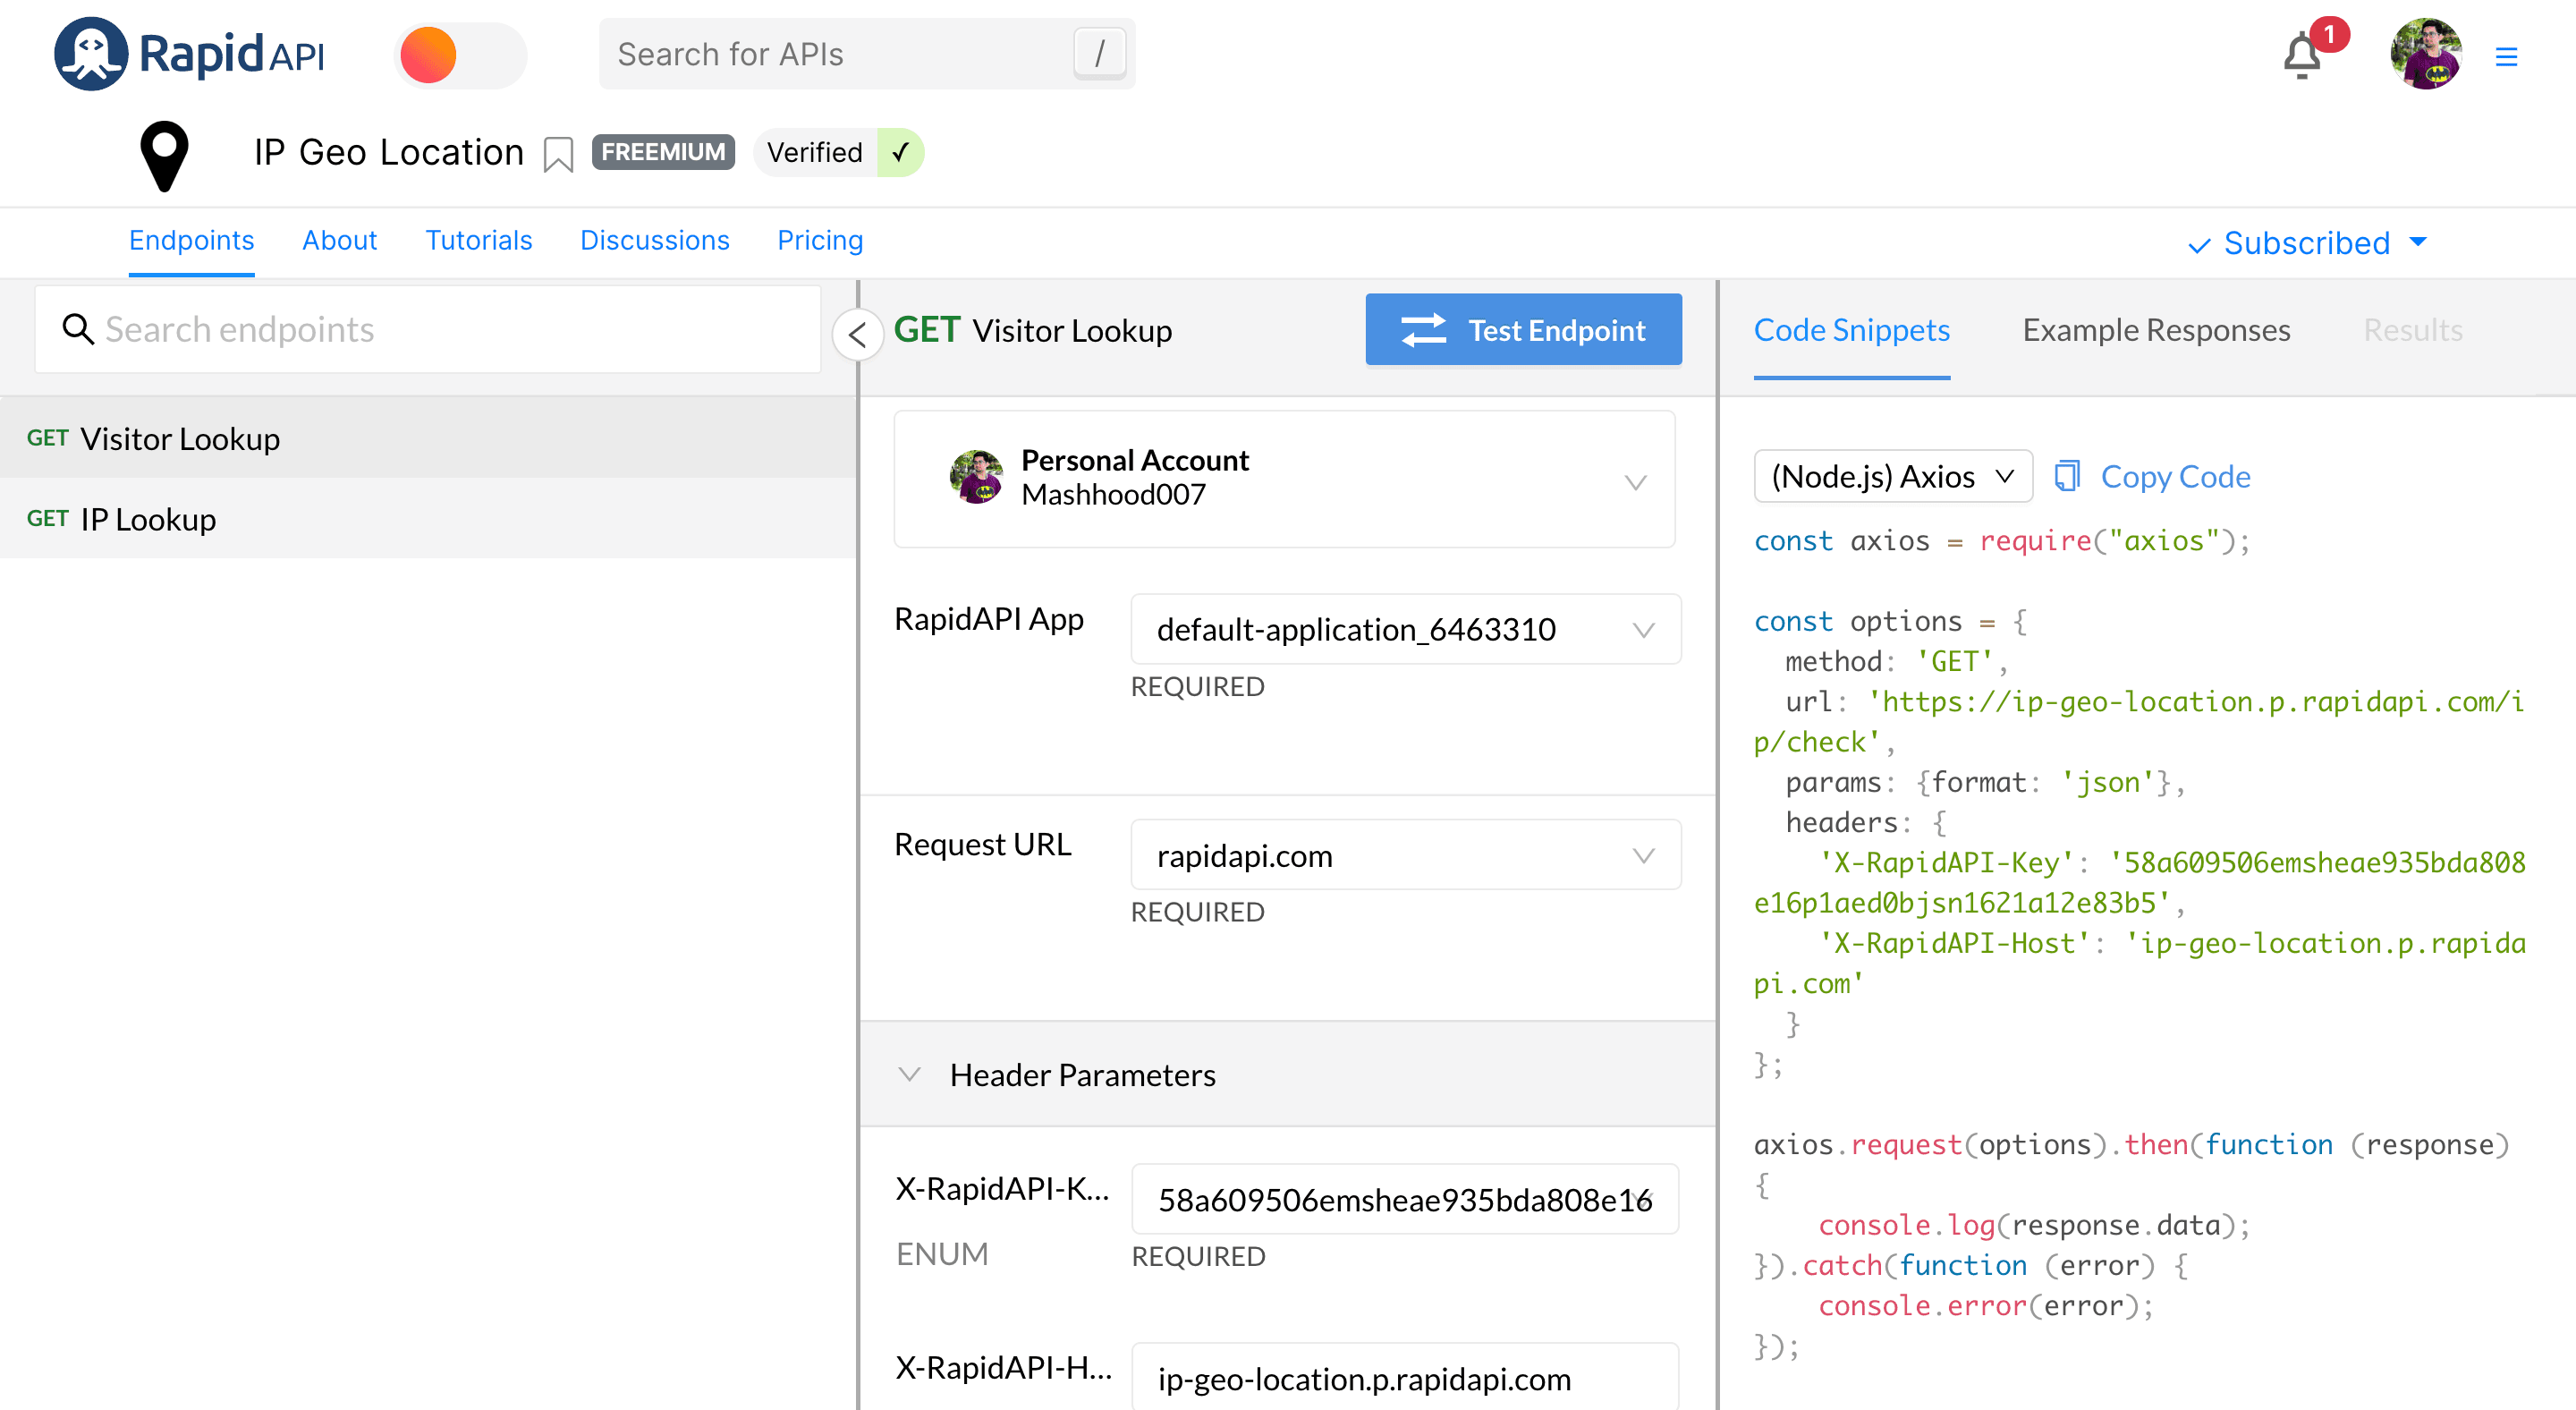Click the Search endpoints field
The image size is (2576, 1410).
coord(428,329)
